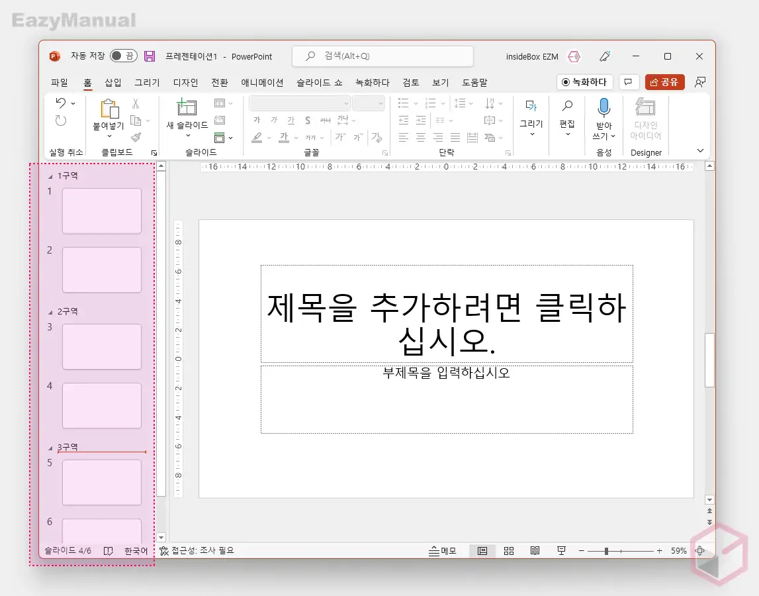Open the Slide Show (슬라이드 쇼) tab
Image resolution: width=759 pixels, height=596 pixels.
320,83
